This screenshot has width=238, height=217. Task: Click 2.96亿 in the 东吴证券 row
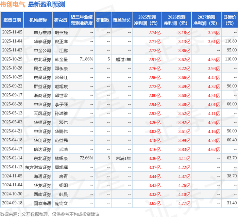tap(154, 77)
